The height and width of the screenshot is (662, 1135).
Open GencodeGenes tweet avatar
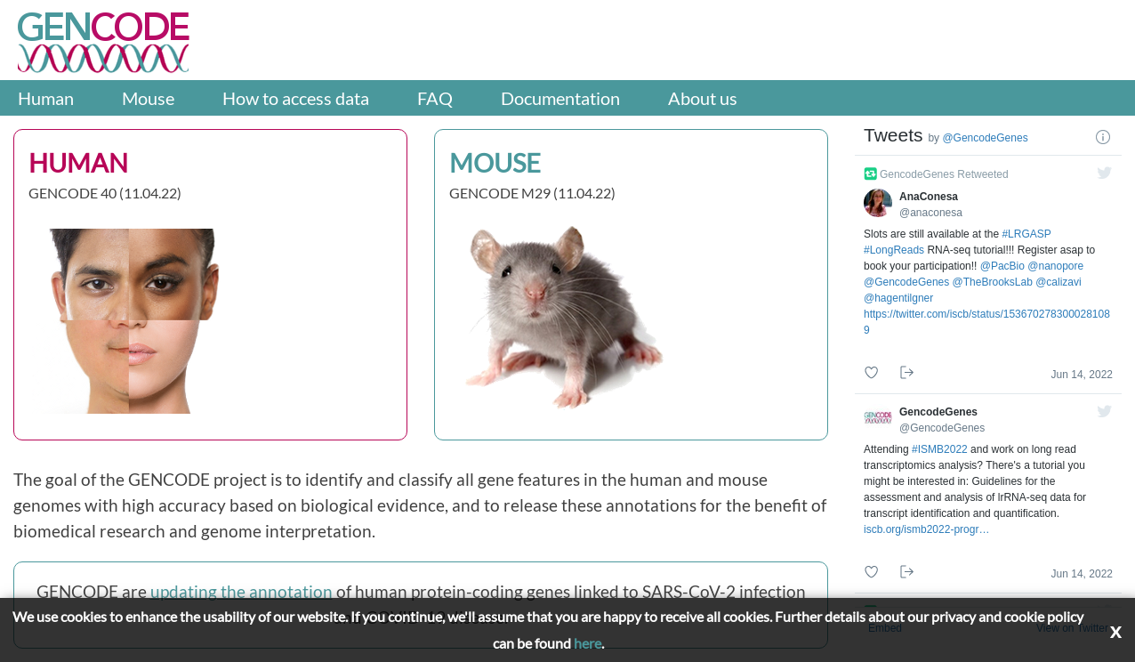(x=878, y=417)
